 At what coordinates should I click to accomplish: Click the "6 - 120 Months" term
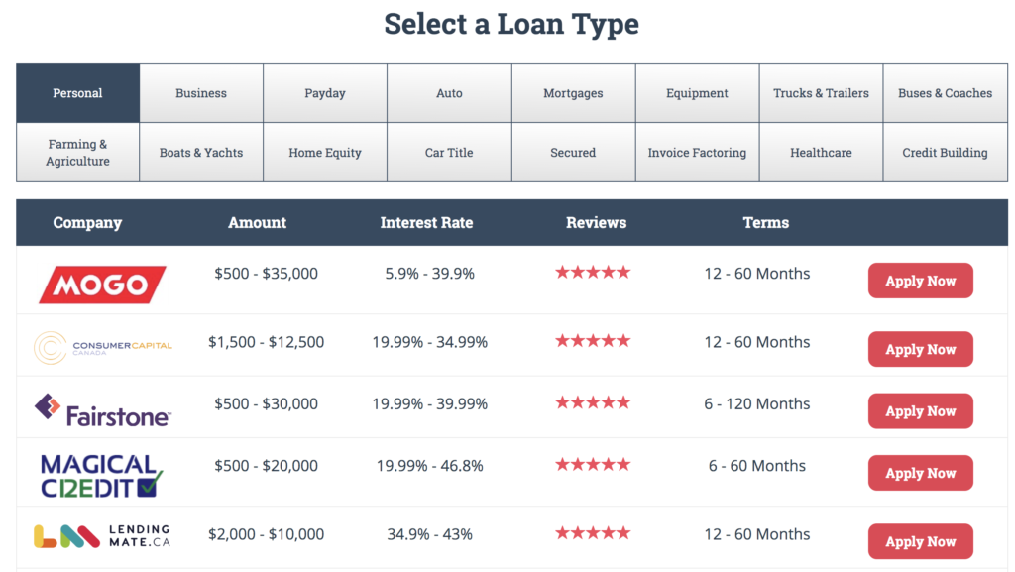757,404
